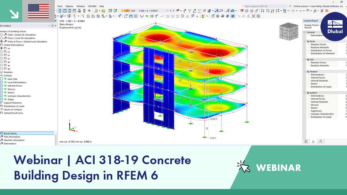Click the dimension line icon showing 10
Image resolution: width=347 pixels, height=195 pixels.
(x=308, y=11)
